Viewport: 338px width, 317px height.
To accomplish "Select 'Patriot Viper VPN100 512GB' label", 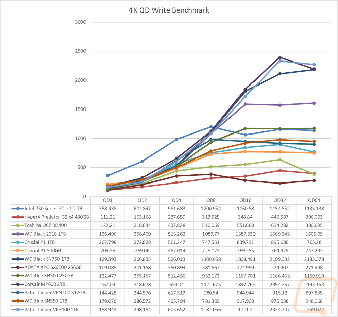I will pyautogui.click(x=55, y=293).
